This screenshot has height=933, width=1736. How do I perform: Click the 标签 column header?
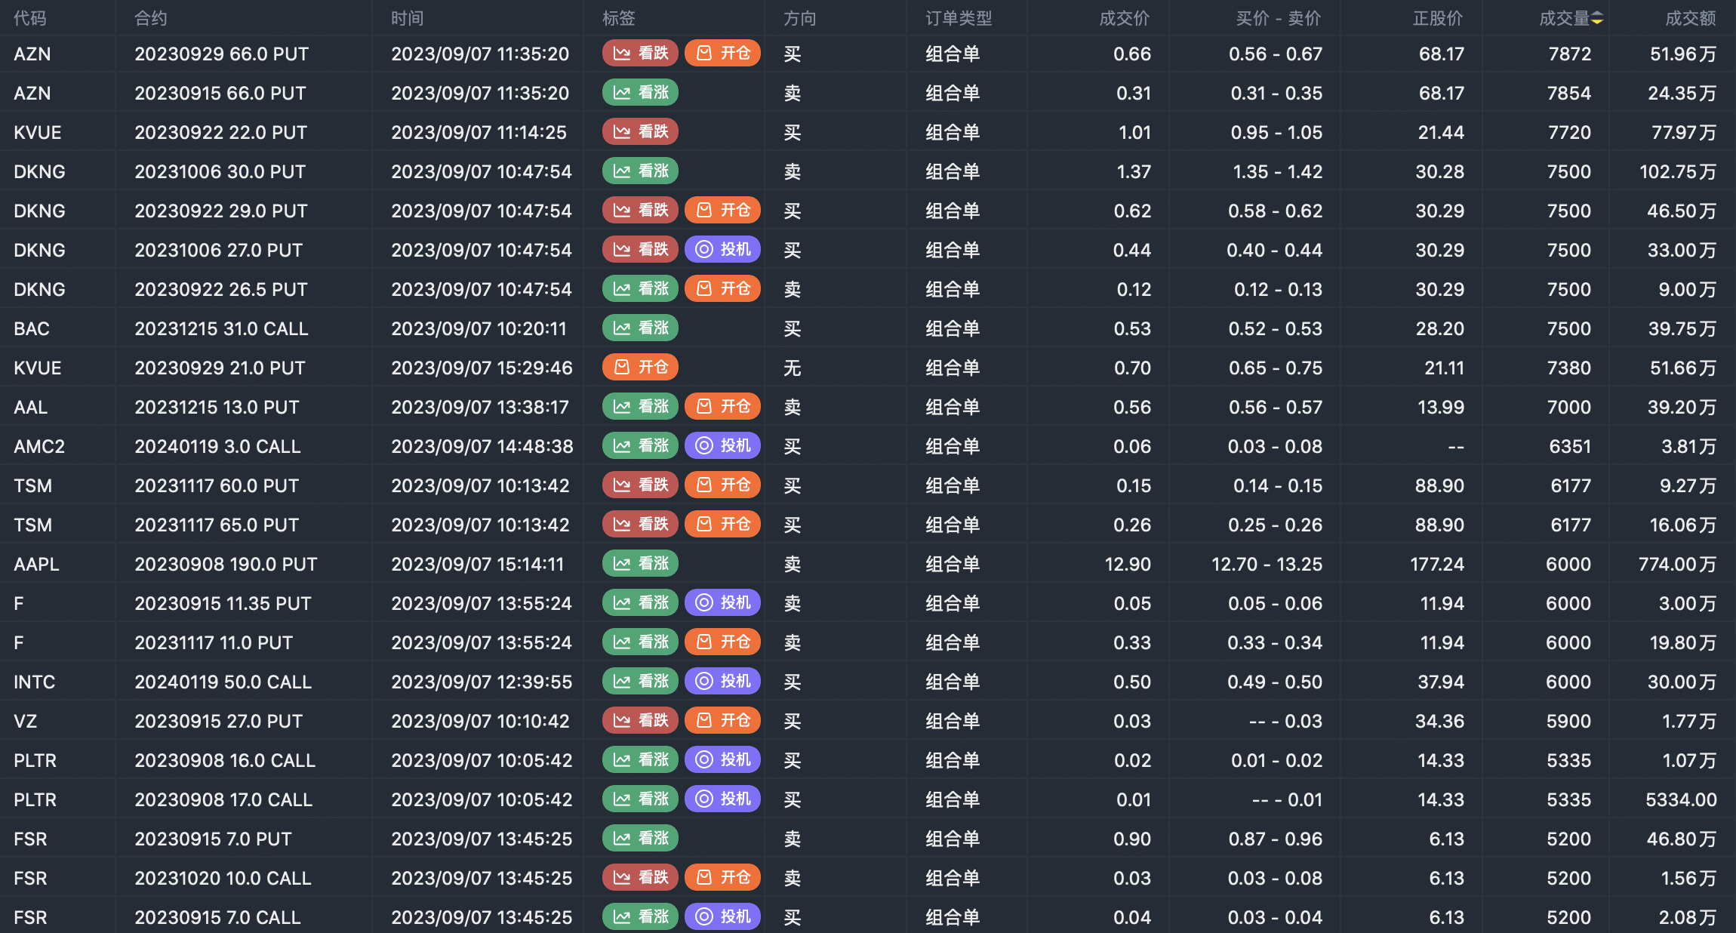click(x=618, y=18)
